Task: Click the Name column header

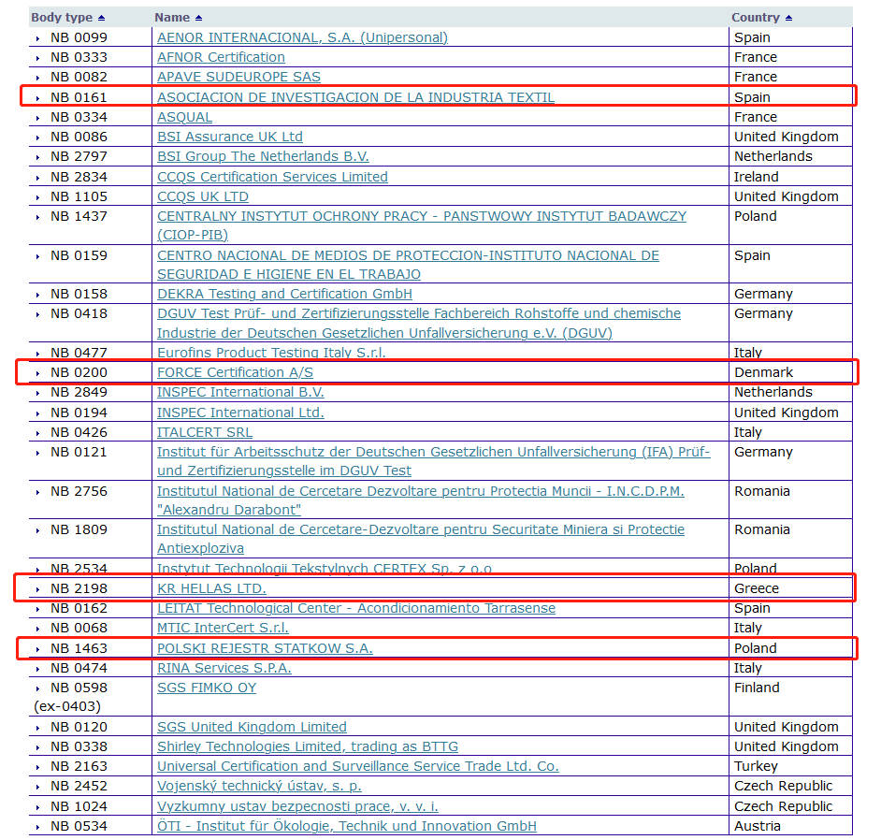Action: pos(172,18)
